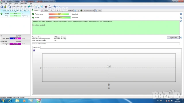Click the blue window toolbar icon after the warning icon
Viewport: 184px width, 103px height.
point(9,7)
